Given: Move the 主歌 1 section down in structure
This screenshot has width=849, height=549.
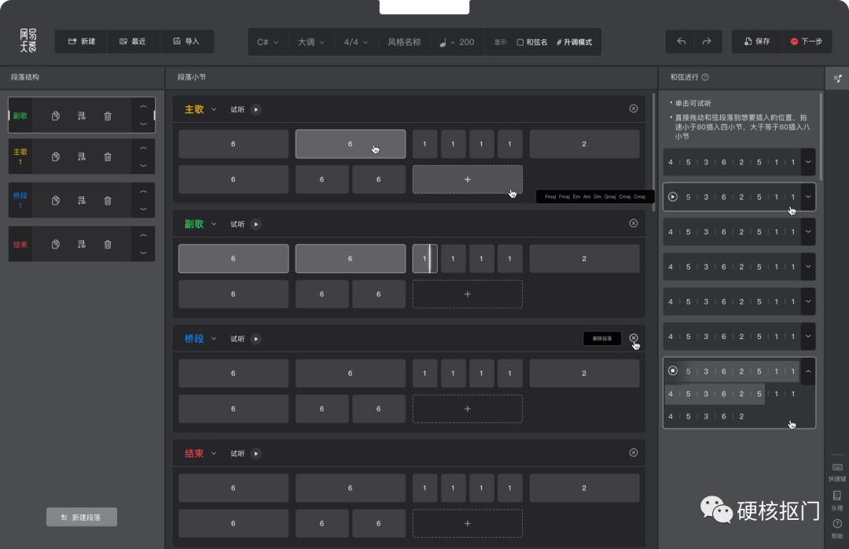Looking at the screenshot, I should (x=144, y=165).
